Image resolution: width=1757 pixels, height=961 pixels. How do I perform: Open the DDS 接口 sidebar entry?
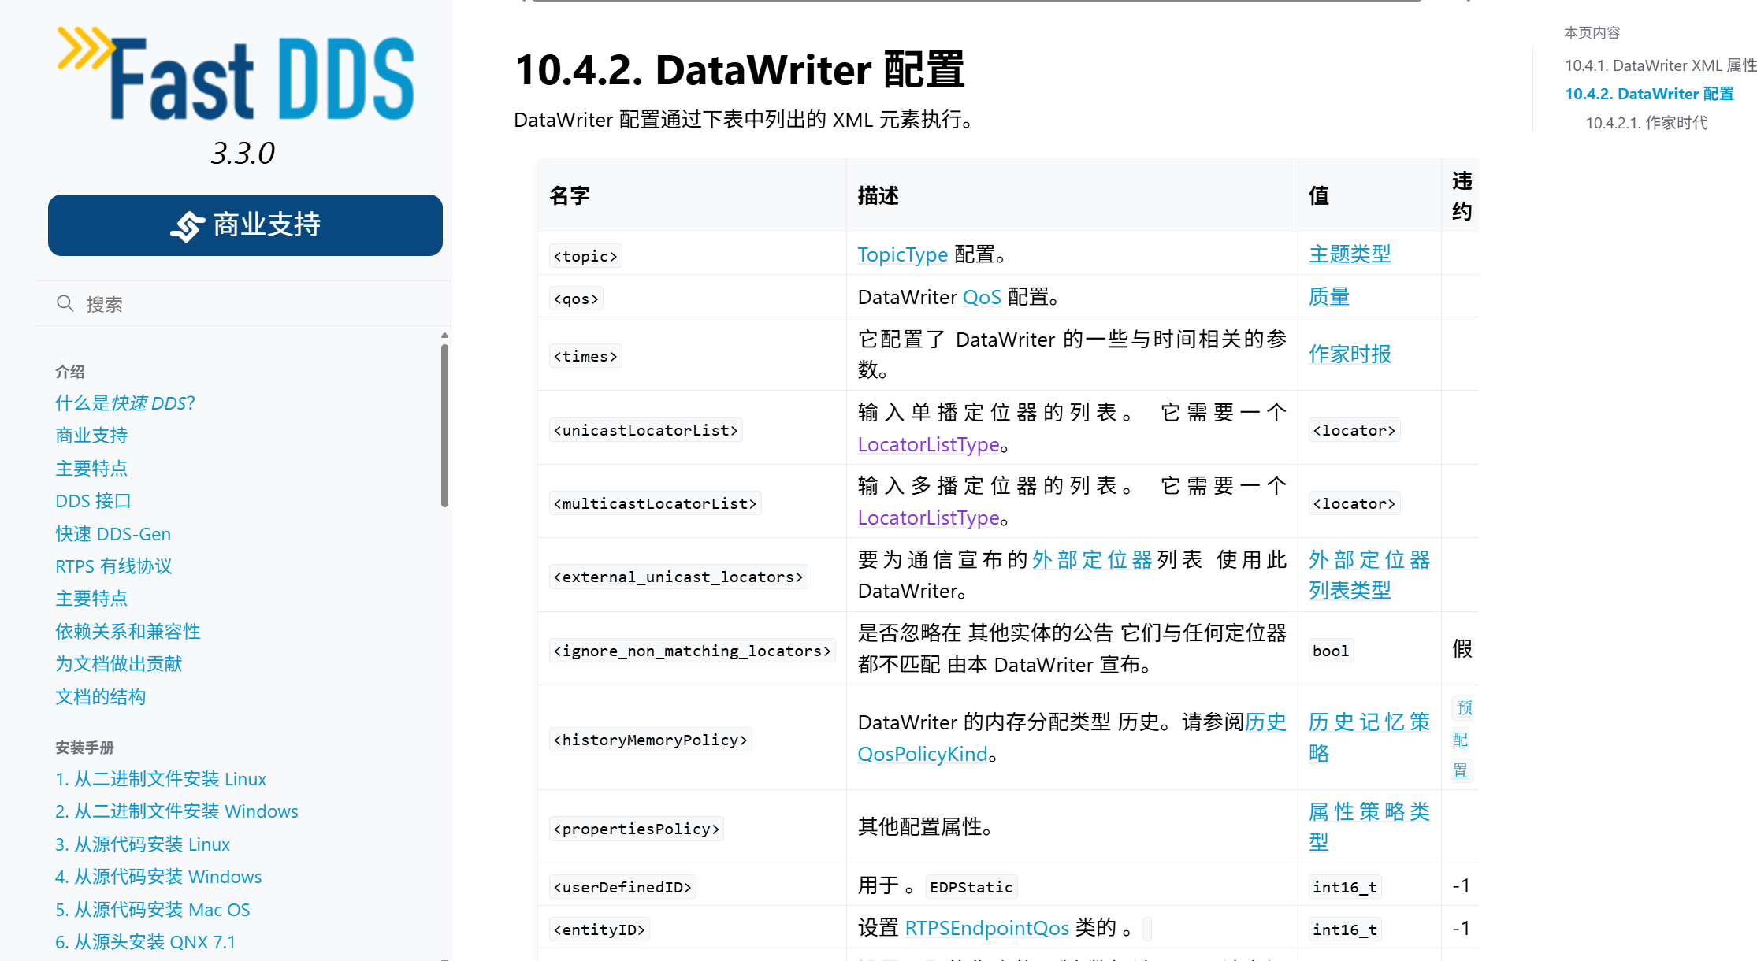tap(93, 501)
